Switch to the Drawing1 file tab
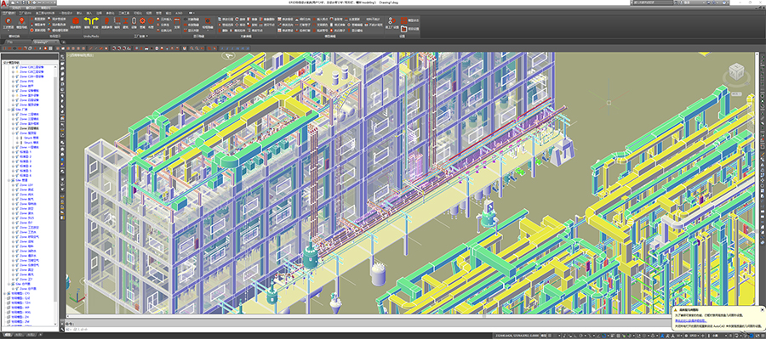766x339 pixels. pyautogui.click(x=44, y=42)
